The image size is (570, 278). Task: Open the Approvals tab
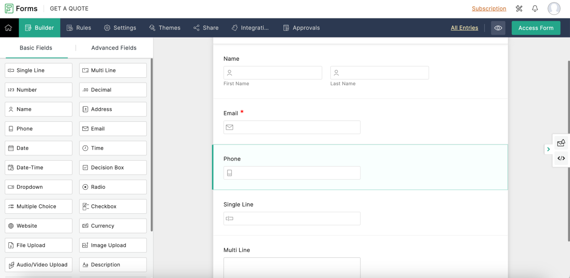302,28
